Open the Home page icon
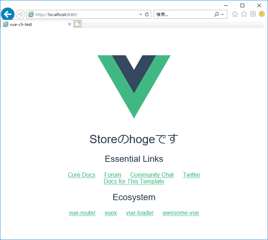The width and height of the screenshot is (268, 240). point(235,14)
